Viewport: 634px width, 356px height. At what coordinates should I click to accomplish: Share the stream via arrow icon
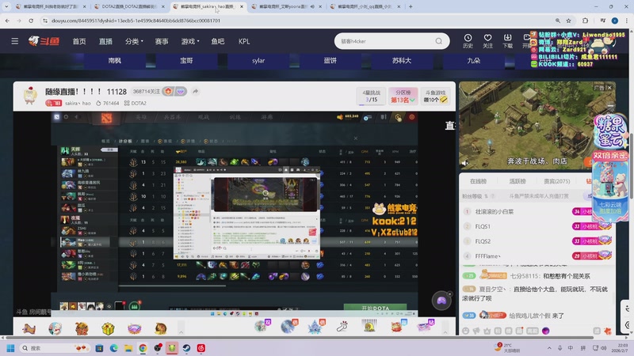195,92
